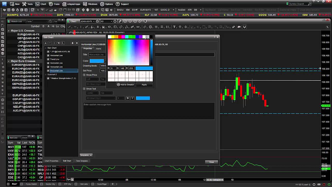
Task: Click the Close button in Edit Chart
Action: coord(211,162)
